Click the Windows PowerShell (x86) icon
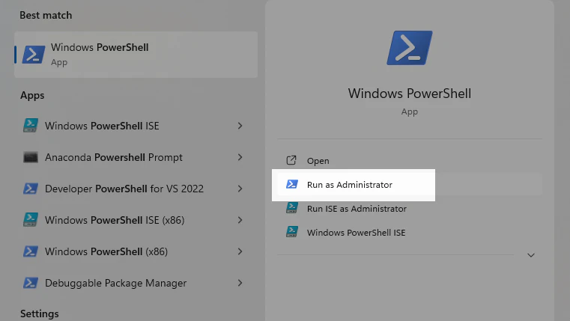 (x=31, y=251)
